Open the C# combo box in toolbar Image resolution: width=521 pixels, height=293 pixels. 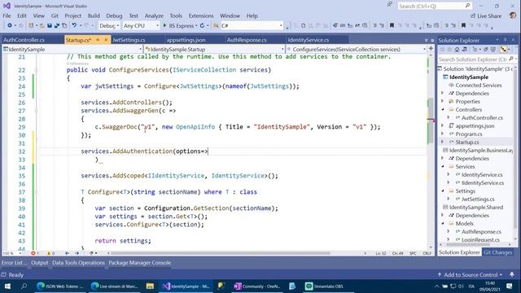point(252,25)
